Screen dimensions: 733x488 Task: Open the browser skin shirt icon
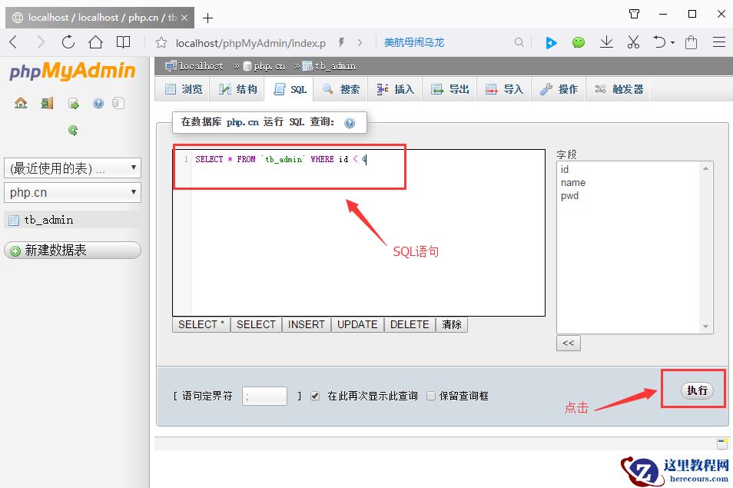[635, 14]
